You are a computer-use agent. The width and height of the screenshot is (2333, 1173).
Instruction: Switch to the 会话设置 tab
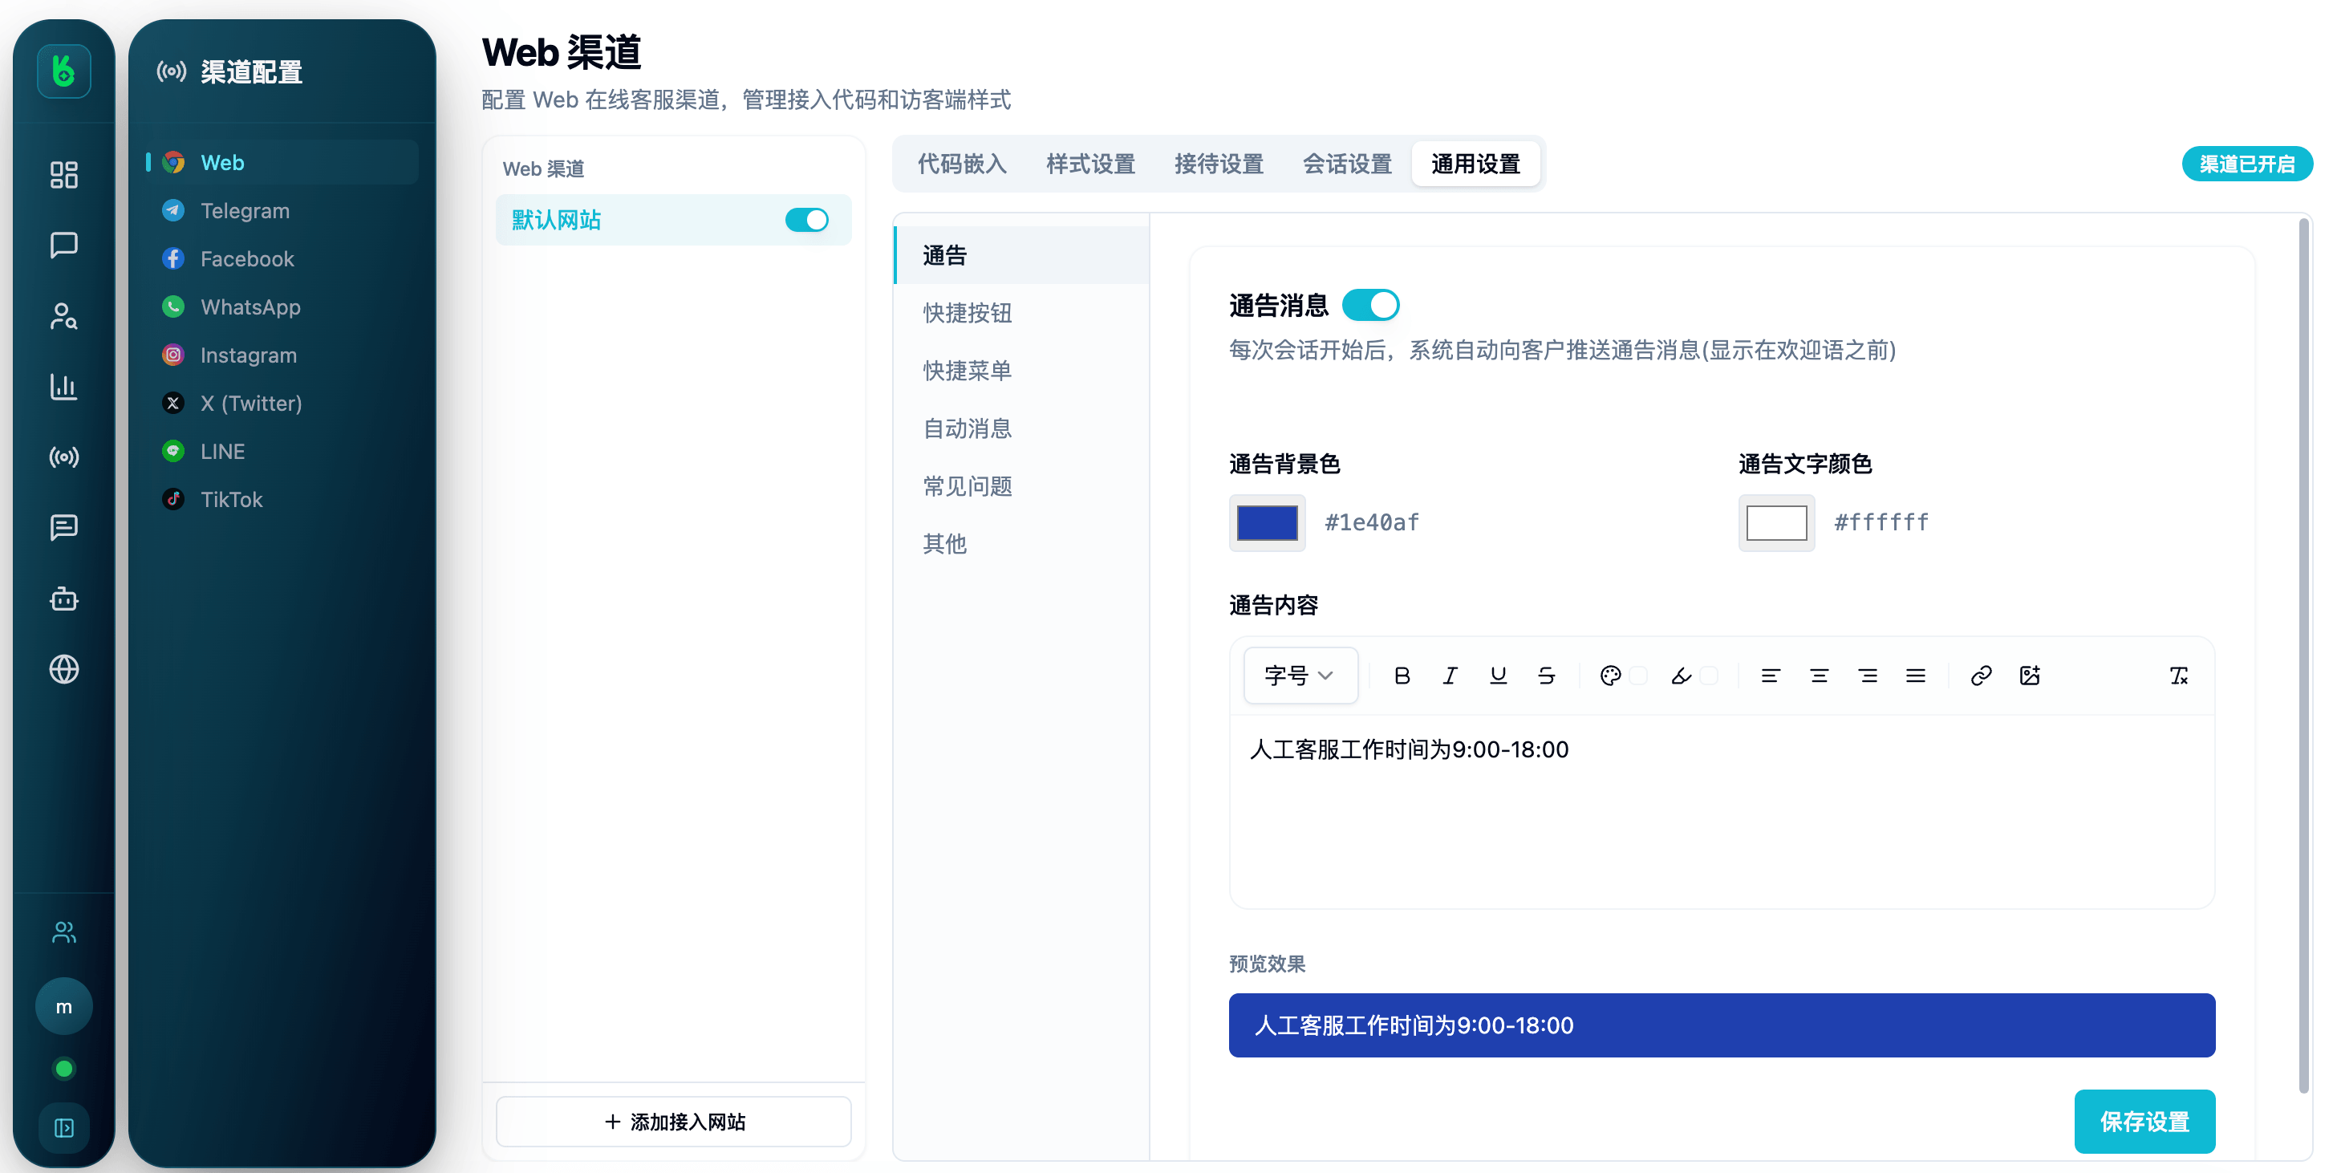click(x=1348, y=164)
